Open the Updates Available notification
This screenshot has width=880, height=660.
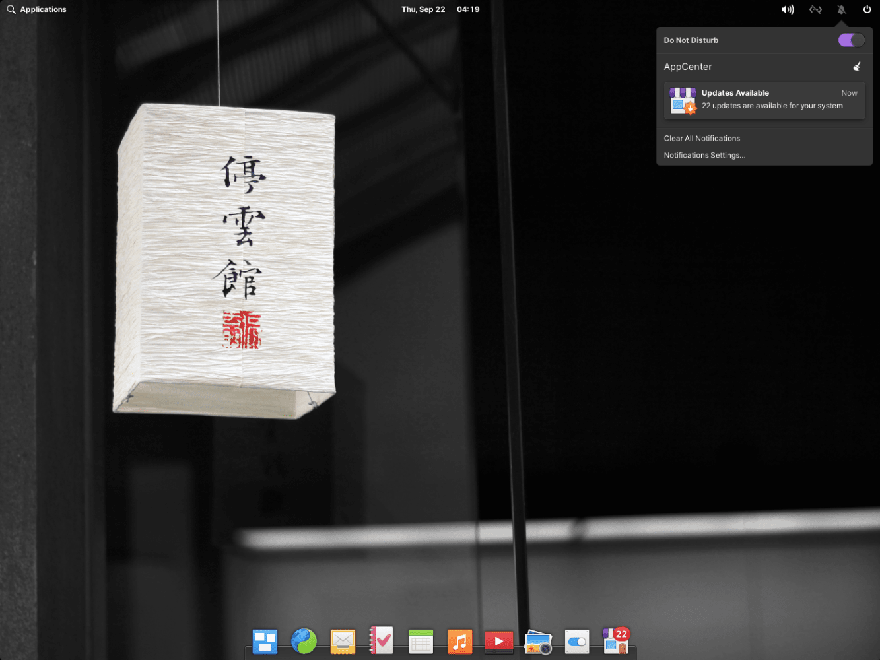[x=764, y=100]
